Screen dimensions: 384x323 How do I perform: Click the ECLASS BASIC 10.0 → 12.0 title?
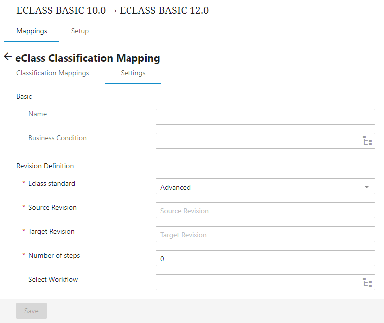click(x=113, y=11)
